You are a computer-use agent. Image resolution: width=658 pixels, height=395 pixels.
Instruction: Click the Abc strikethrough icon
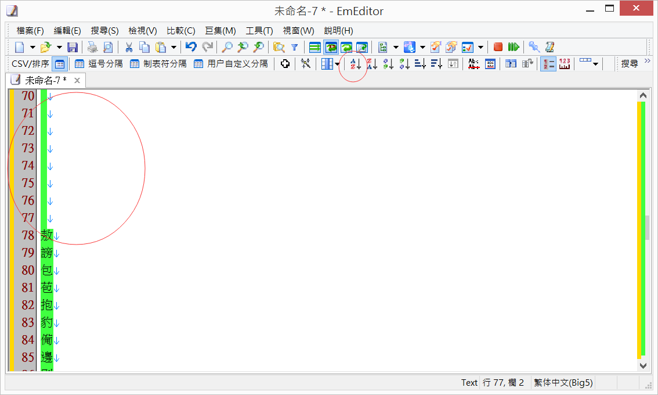tap(474, 64)
